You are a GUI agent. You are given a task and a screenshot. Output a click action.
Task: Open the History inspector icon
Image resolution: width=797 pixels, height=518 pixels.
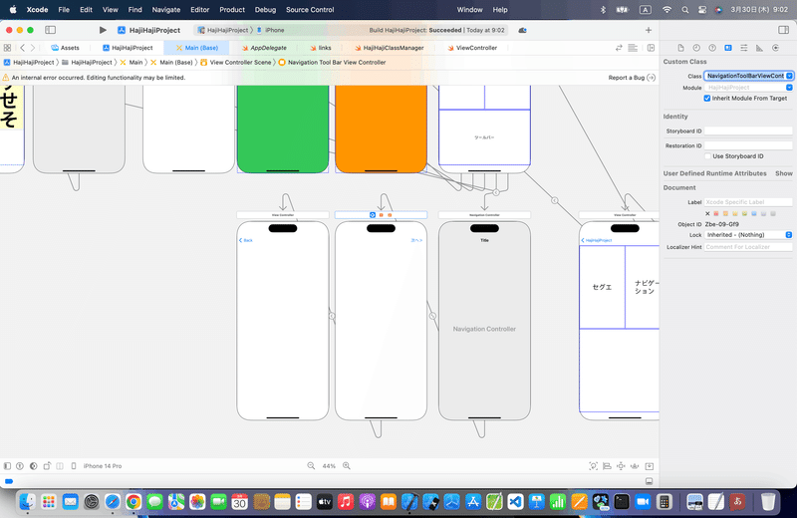[x=696, y=48]
